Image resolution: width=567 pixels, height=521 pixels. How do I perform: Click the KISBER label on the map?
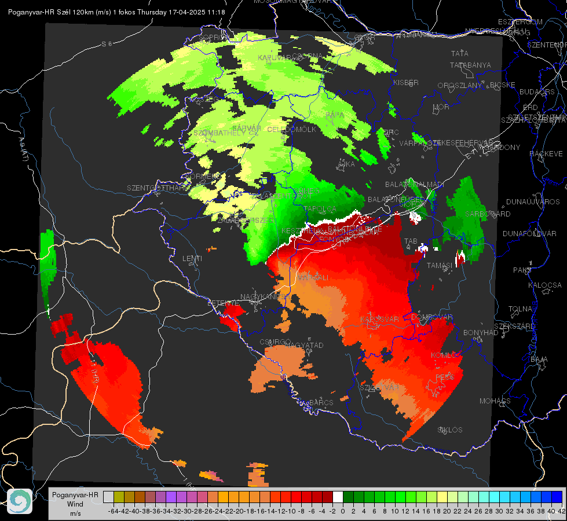coord(406,82)
